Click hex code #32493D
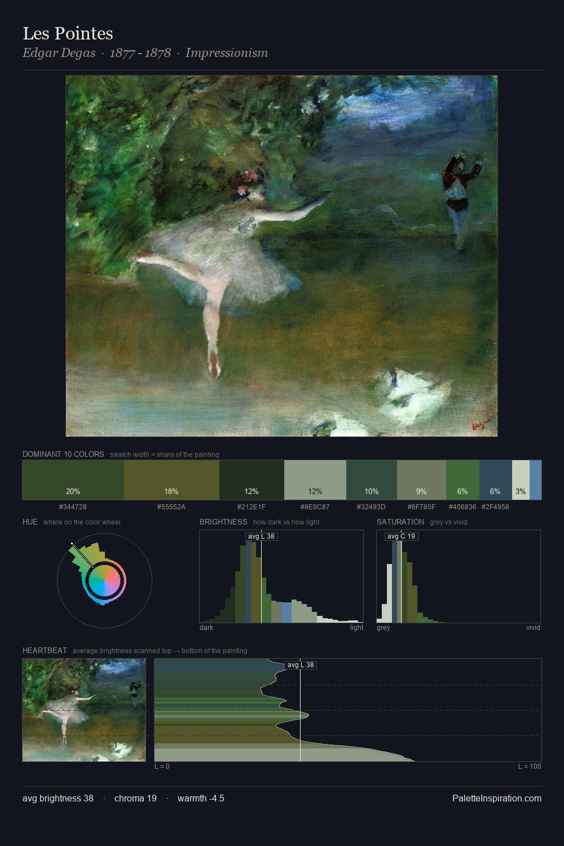The height and width of the screenshot is (846, 564). click(x=371, y=507)
